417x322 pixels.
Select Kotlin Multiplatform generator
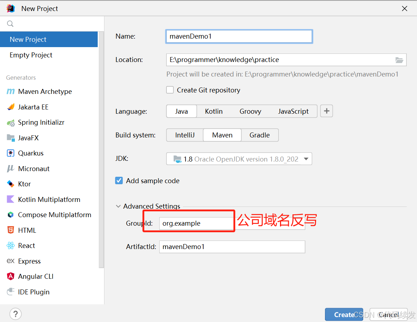[49, 199]
